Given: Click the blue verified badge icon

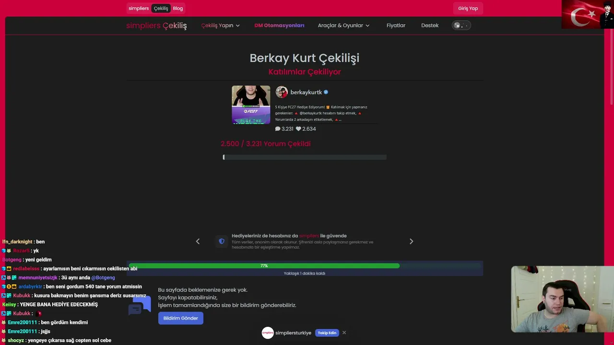Looking at the screenshot, I should click(326, 92).
